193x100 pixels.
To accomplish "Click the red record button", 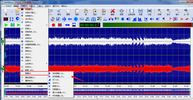I will click(x=53, y=25).
